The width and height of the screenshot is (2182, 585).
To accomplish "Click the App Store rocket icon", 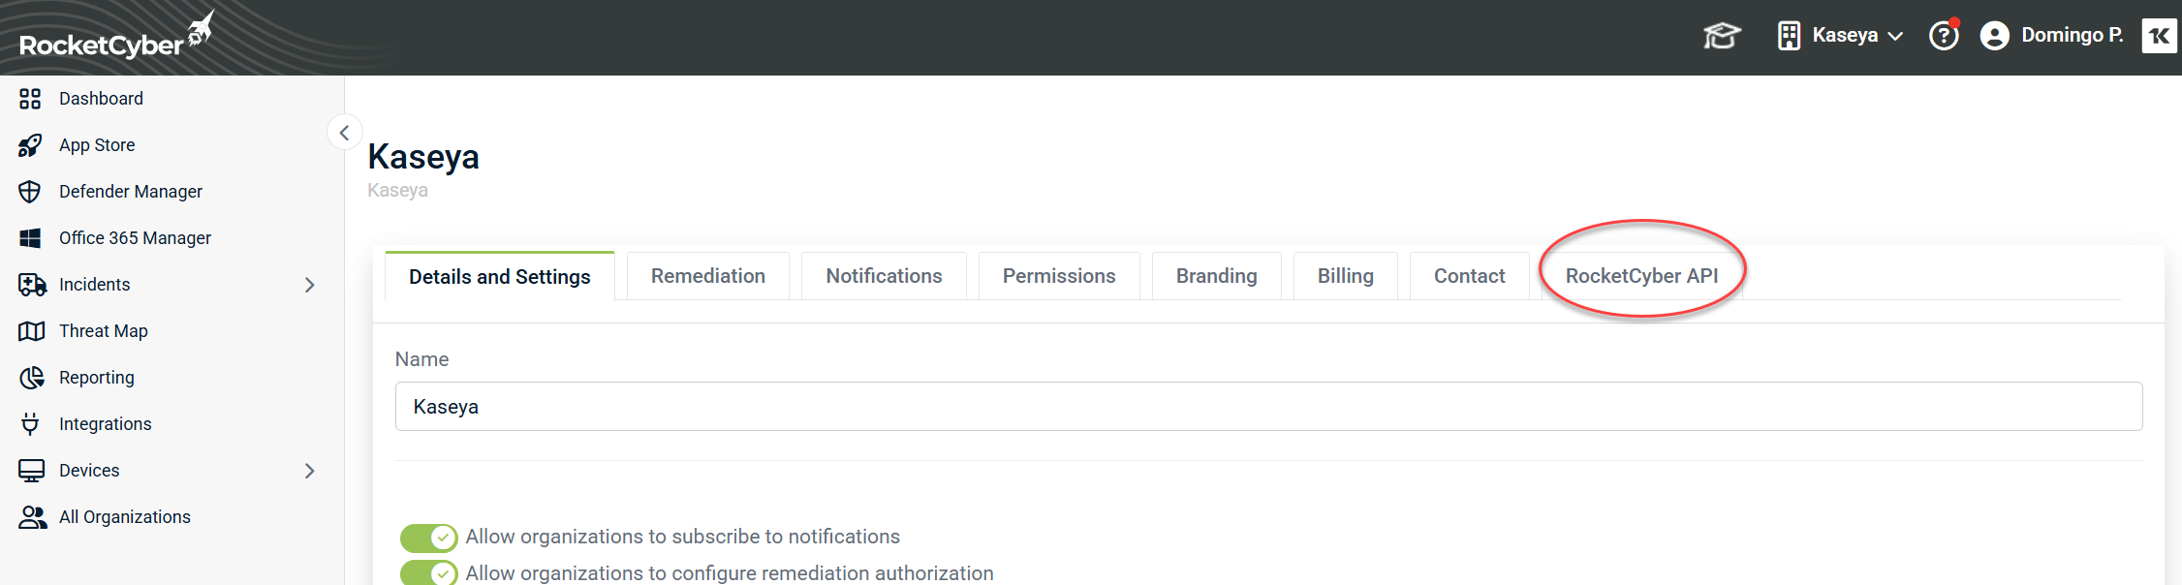I will pyautogui.click(x=30, y=145).
